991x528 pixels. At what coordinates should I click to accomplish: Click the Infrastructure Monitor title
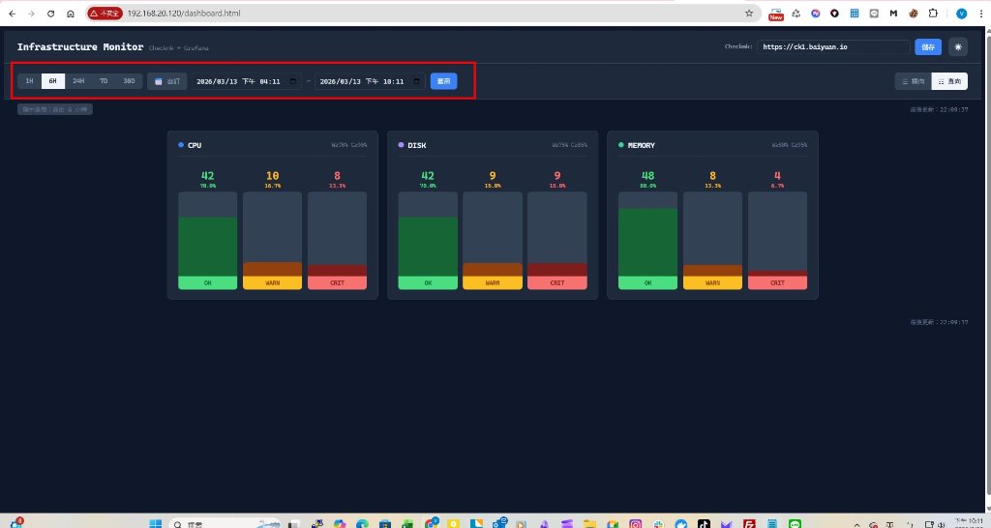coord(80,46)
